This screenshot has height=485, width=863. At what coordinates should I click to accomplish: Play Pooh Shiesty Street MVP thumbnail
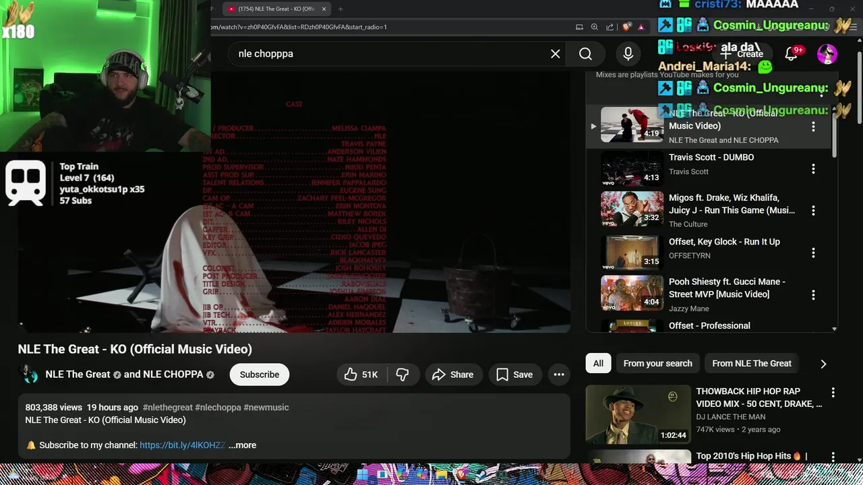tap(632, 294)
